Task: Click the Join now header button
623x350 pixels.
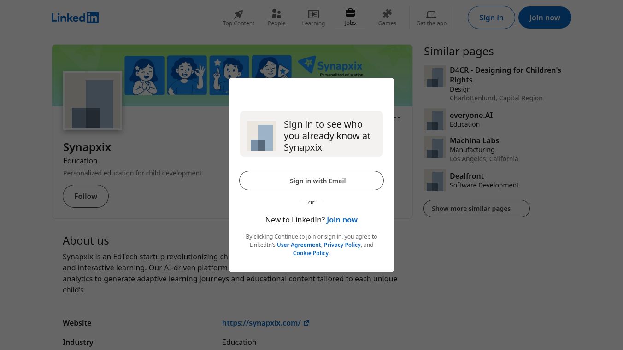Action: pyautogui.click(x=545, y=17)
